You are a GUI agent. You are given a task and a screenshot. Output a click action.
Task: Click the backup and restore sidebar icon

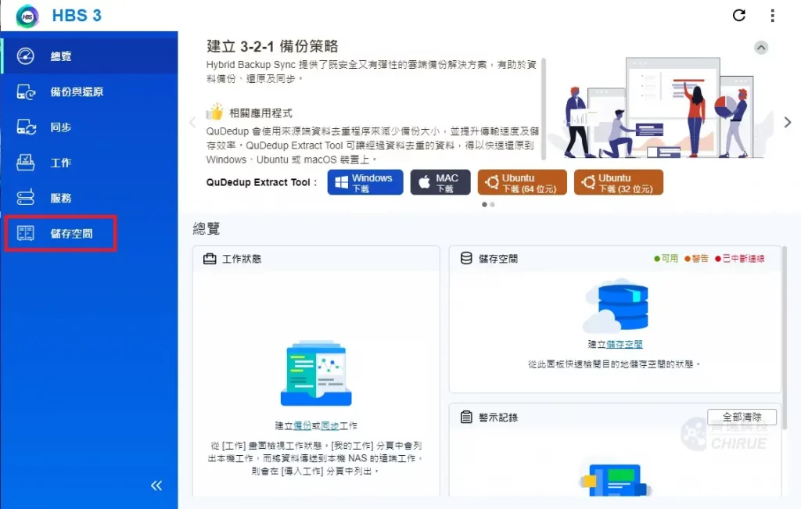pos(26,92)
